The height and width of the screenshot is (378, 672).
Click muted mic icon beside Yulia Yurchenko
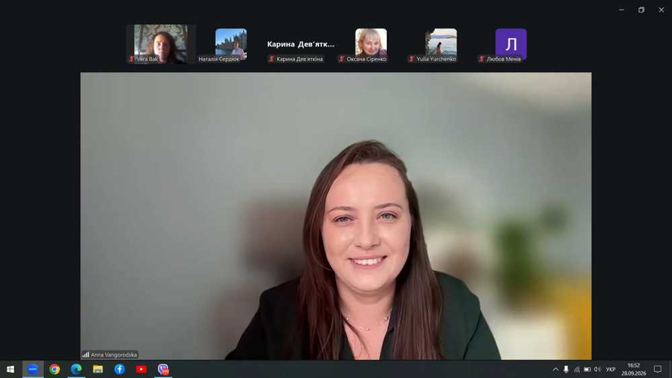tap(411, 59)
